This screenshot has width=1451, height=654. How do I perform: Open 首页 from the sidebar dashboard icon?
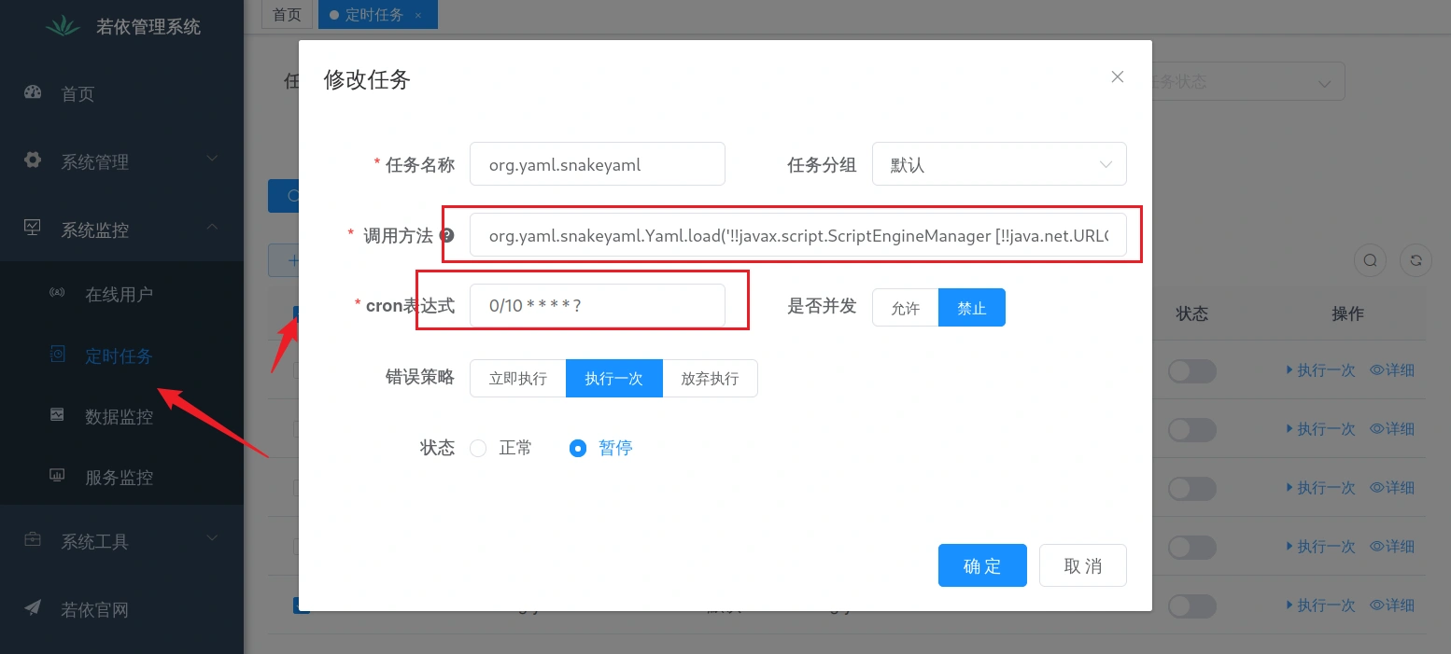point(34,93)
